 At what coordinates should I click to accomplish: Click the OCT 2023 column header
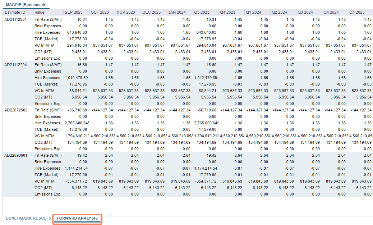pos(100,12)
